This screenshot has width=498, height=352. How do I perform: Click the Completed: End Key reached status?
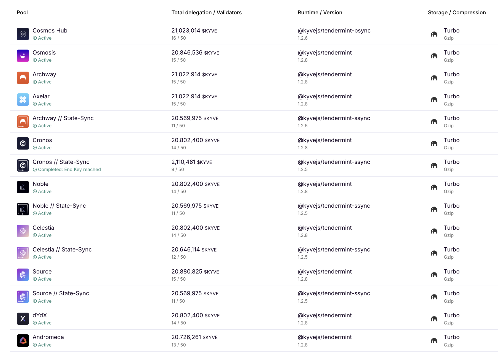(x=67, y=169)
